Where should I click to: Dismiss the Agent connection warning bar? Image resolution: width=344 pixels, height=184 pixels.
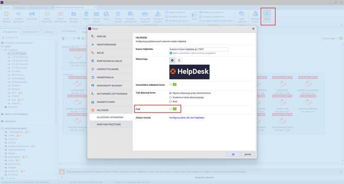[341, 172]
